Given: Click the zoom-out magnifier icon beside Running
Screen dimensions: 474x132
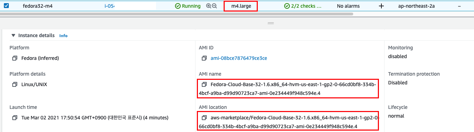Looking at the screenshot, I should coord(214,6).
